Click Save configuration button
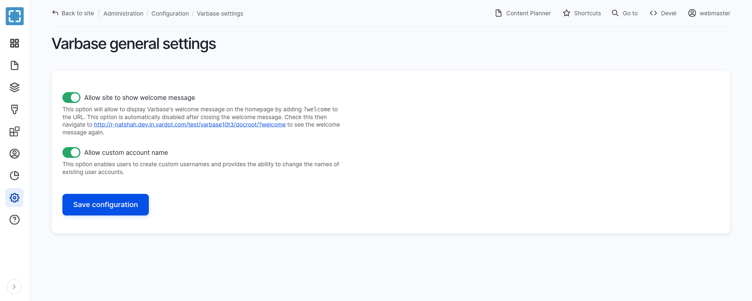 tap(106, 205)
